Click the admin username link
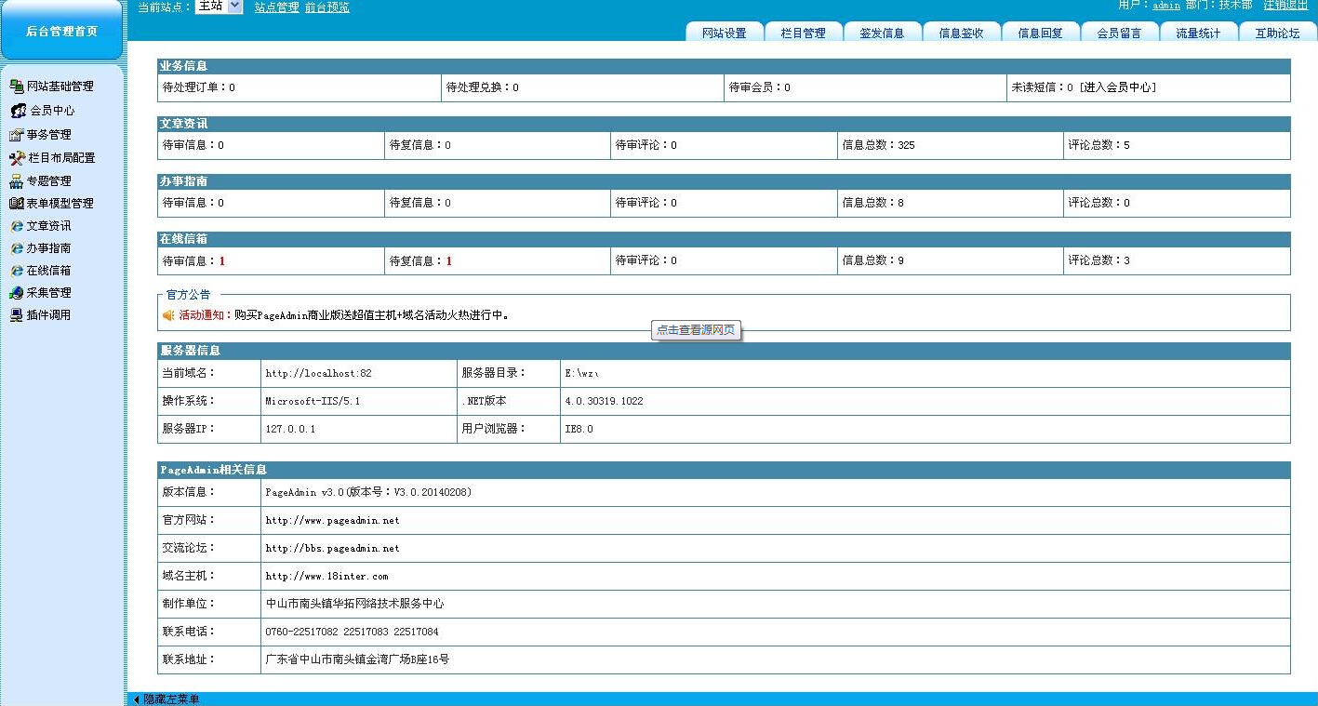 [x=1166, y=6]
